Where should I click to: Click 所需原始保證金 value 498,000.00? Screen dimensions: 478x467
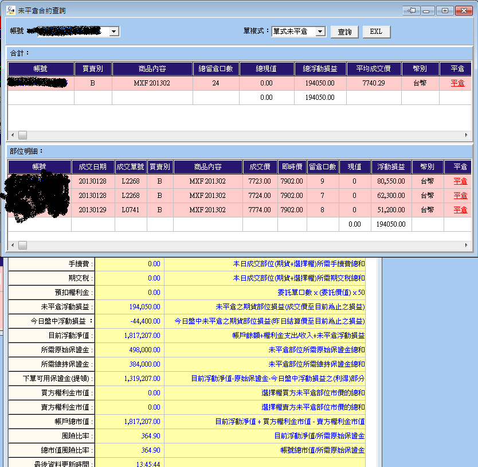coord(145,350)
